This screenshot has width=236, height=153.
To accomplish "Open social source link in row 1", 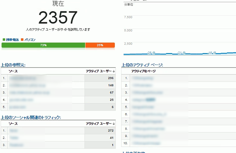I will pyautogui.click(x=13, y=131).
